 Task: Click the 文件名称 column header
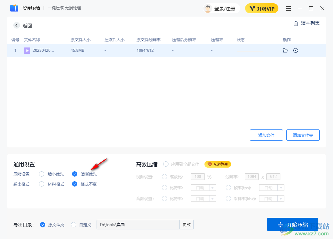(x=32, y=40)
